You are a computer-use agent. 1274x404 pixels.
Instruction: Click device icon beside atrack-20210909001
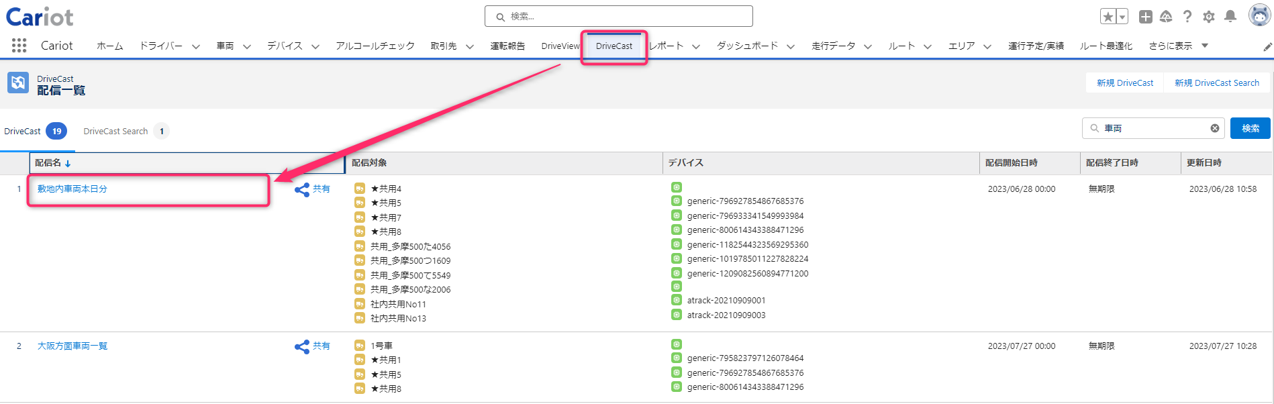(677, 300)
